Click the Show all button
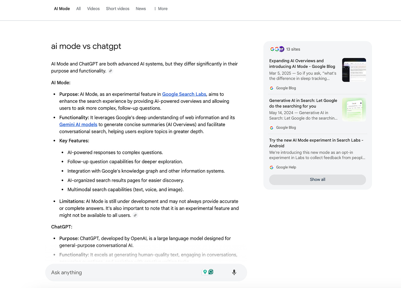401x288 pixels. click(318, 180)
